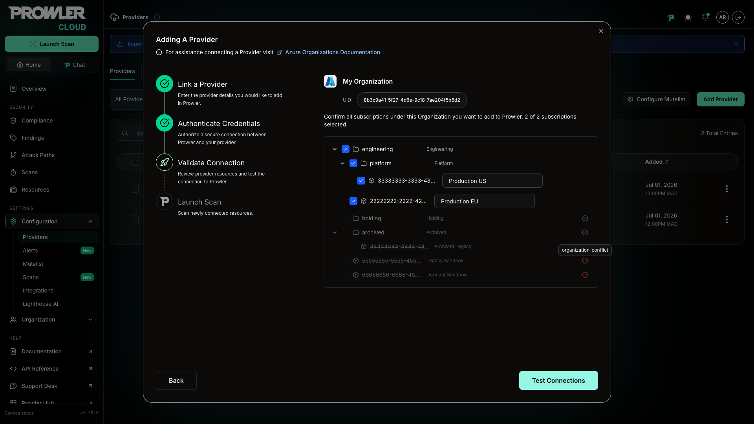Uncheck subscription 33333333-3333 checkbox
The height and width of the screenshot is (424, 754).
[361, 181]
